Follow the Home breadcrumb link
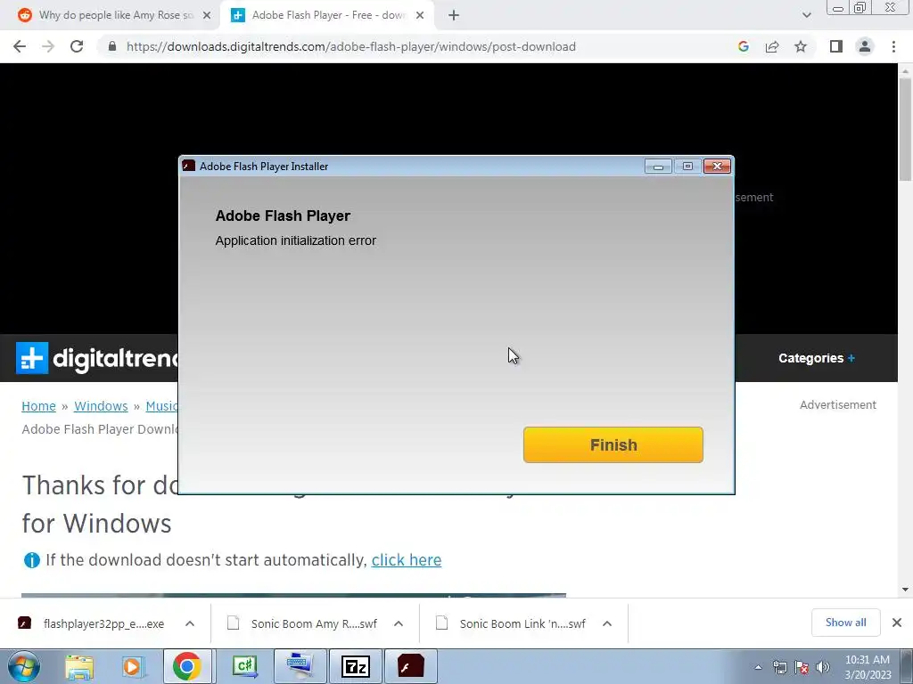 point(38,406)
